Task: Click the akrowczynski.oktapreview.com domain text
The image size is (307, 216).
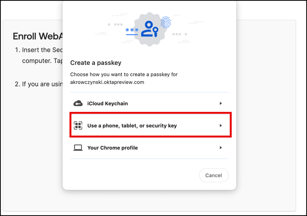Action: coord(107,82)
